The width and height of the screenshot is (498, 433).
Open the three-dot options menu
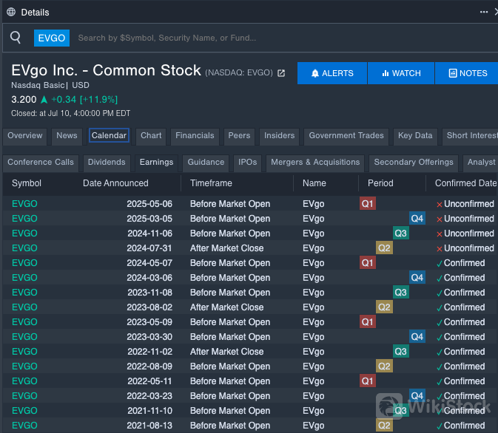(x=484, y=12)
